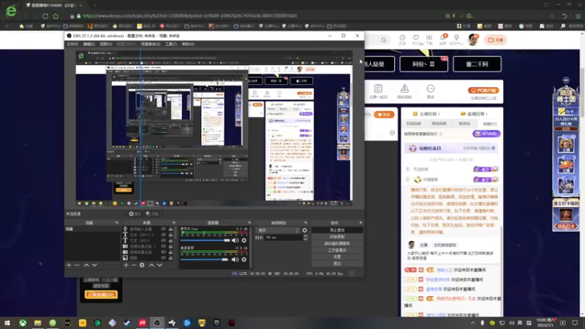Collapse the side activity bar minus button
Viewport: 585px width, 329px height.
click(x=566, y=80)
